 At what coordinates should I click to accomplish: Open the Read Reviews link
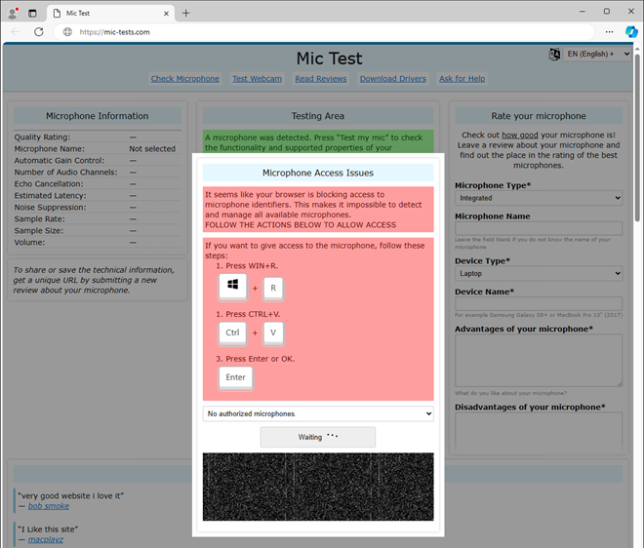click(321, 79)
